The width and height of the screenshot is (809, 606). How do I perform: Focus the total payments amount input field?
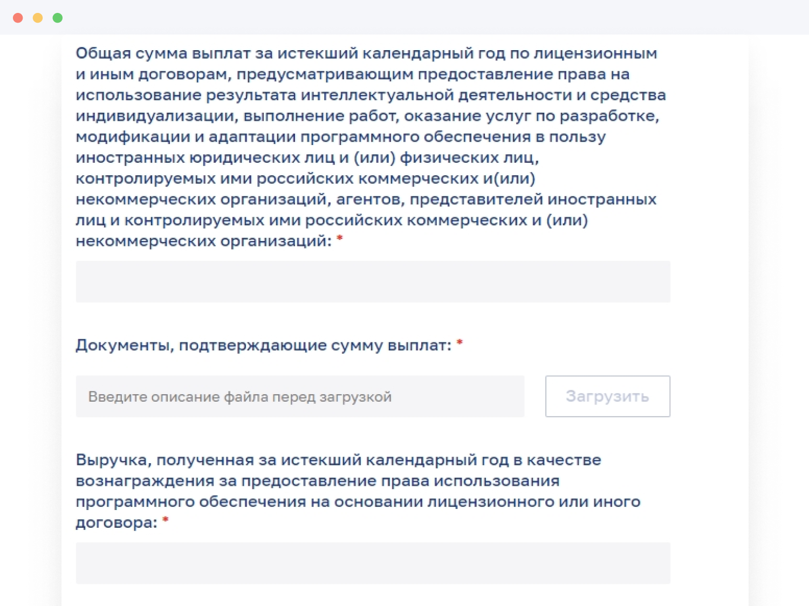tap(373, 282)
